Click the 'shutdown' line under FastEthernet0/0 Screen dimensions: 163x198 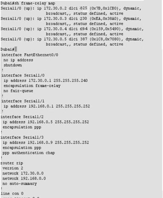tap(12, 65)
